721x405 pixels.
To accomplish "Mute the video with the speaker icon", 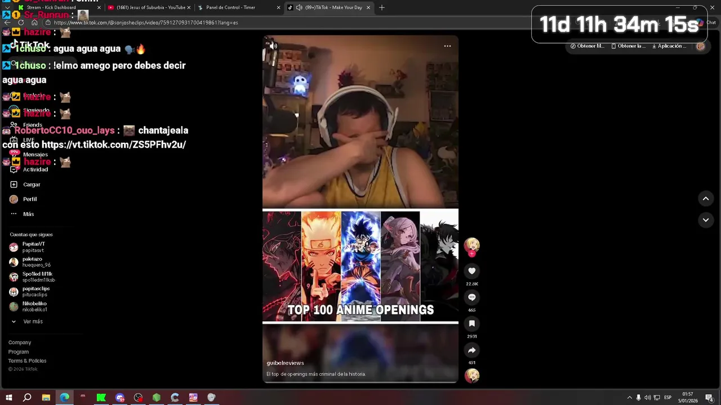I will point(273,46).
